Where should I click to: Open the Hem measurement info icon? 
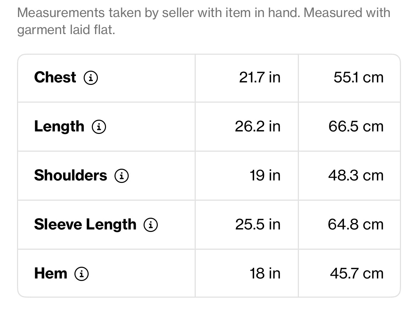82,274
